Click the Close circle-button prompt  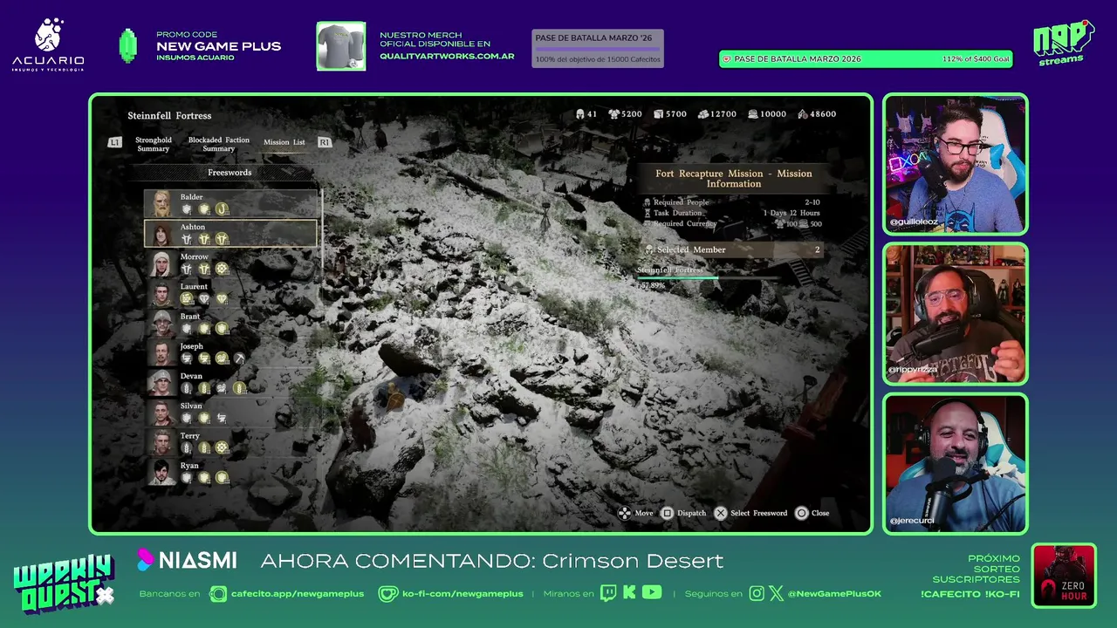(x=812, y=513)
